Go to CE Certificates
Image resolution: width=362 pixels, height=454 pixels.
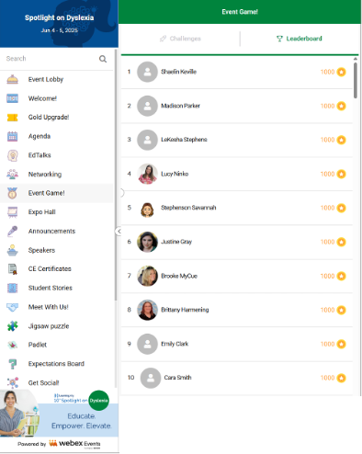[x=57, y=269]
